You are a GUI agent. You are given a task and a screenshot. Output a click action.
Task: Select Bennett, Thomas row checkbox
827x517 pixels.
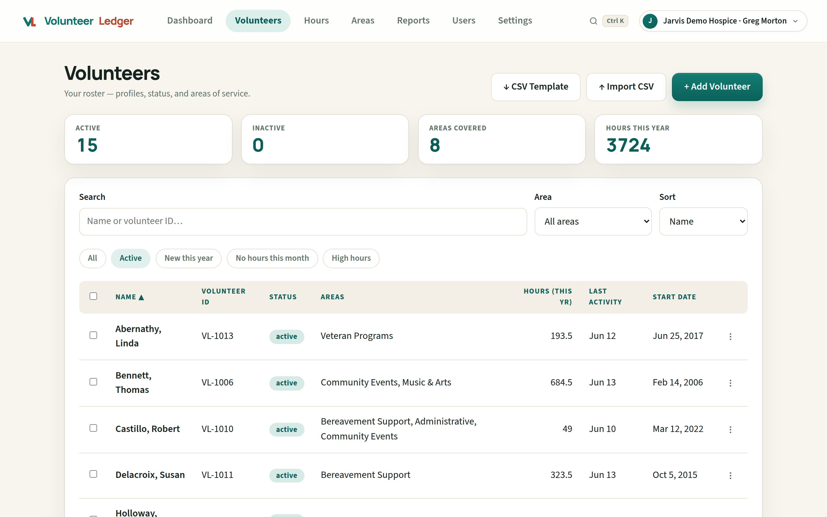93,382
